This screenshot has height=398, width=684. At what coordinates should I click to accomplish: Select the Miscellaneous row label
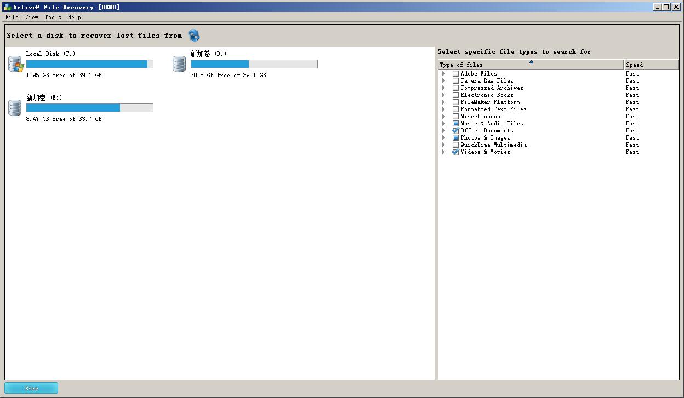pyautogui.click(x=482, y=117)
